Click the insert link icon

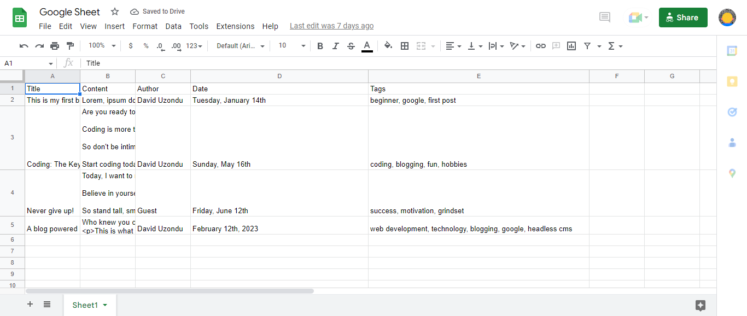(x=540, y=46)
